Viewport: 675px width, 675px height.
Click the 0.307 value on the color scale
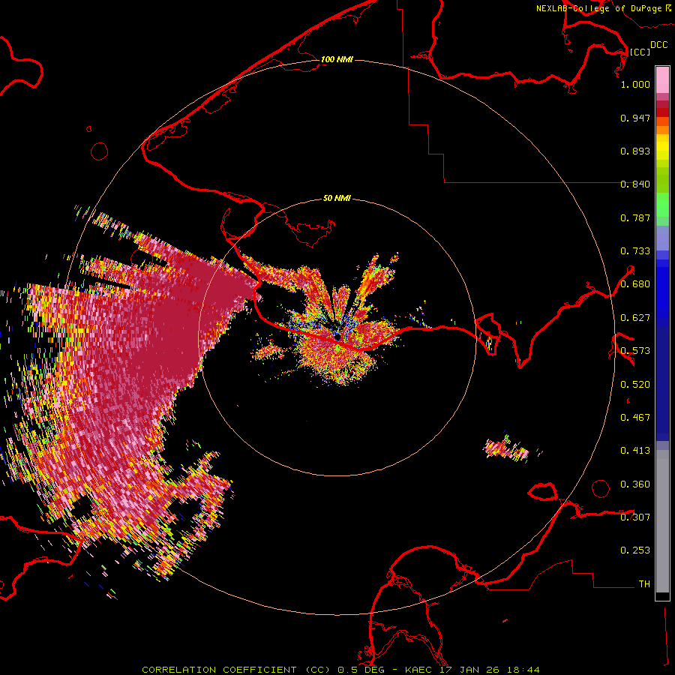tap(635, 517)
